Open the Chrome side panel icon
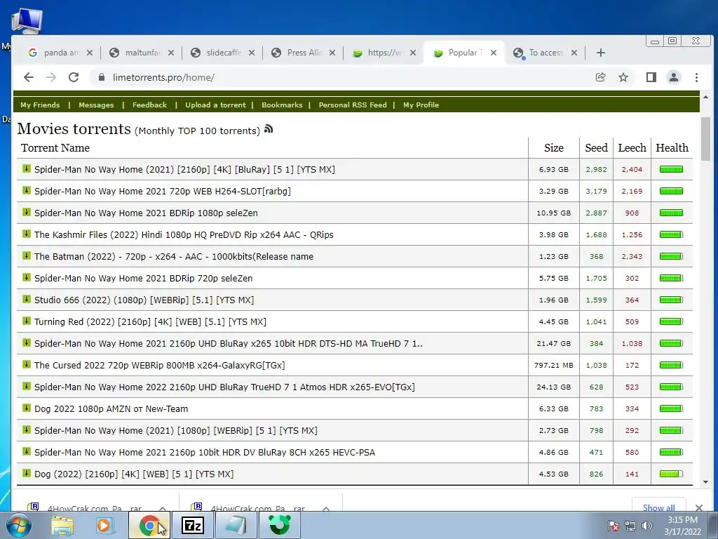The width and height of the screenshot is (718, 539). coord(651,77)
